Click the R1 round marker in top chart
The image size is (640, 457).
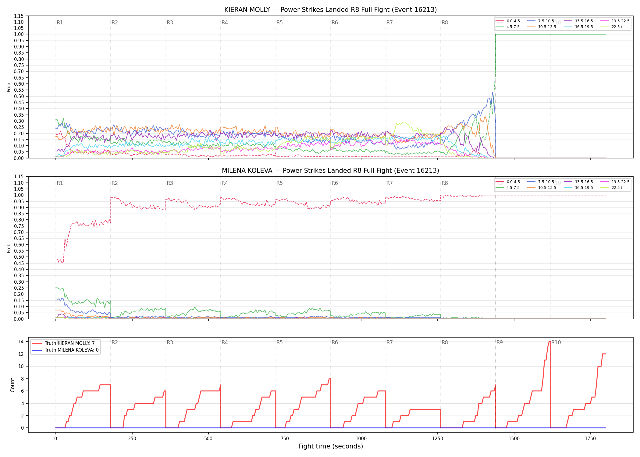(60, 23)
